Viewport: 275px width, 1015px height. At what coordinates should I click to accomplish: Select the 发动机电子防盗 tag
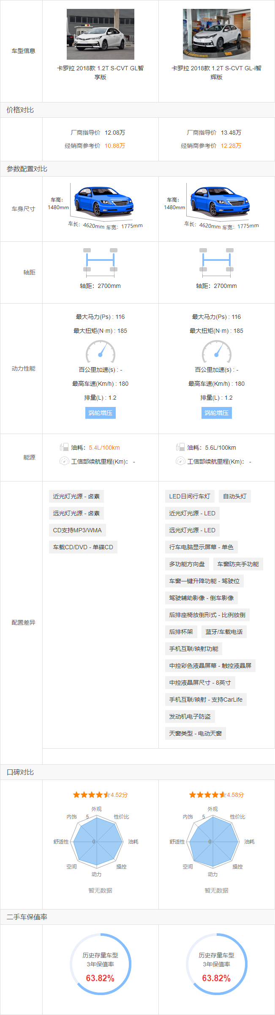pos(190,716)
